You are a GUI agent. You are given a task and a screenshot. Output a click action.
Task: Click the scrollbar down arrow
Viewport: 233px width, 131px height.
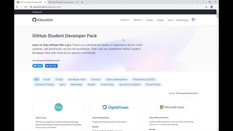click(x=218, y=130)
